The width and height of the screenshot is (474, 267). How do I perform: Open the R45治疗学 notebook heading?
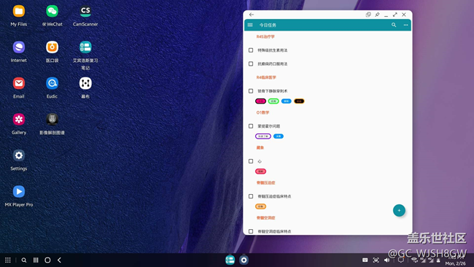pyautogui.click(x=265, y=37)
